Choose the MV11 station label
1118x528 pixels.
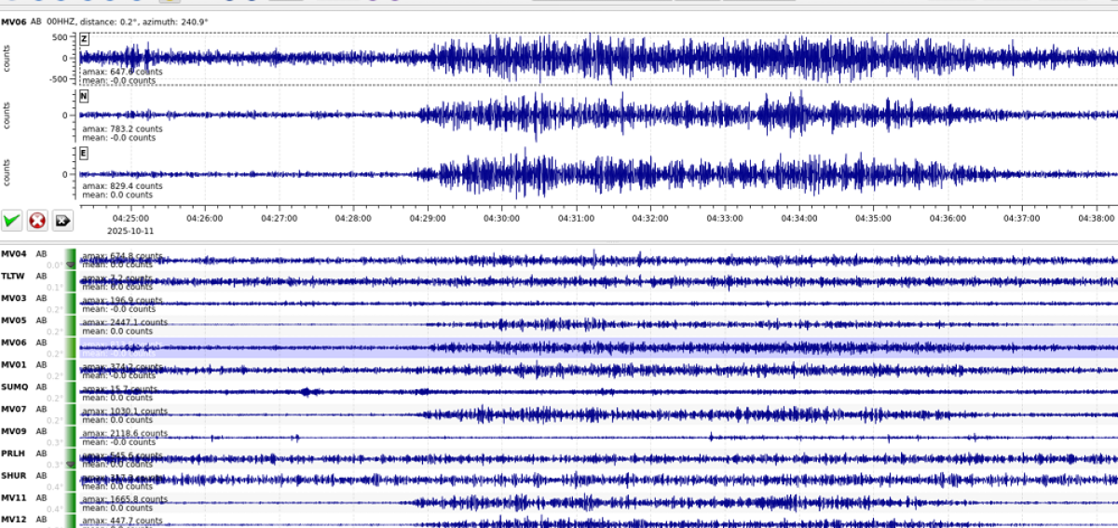(13, 497)
